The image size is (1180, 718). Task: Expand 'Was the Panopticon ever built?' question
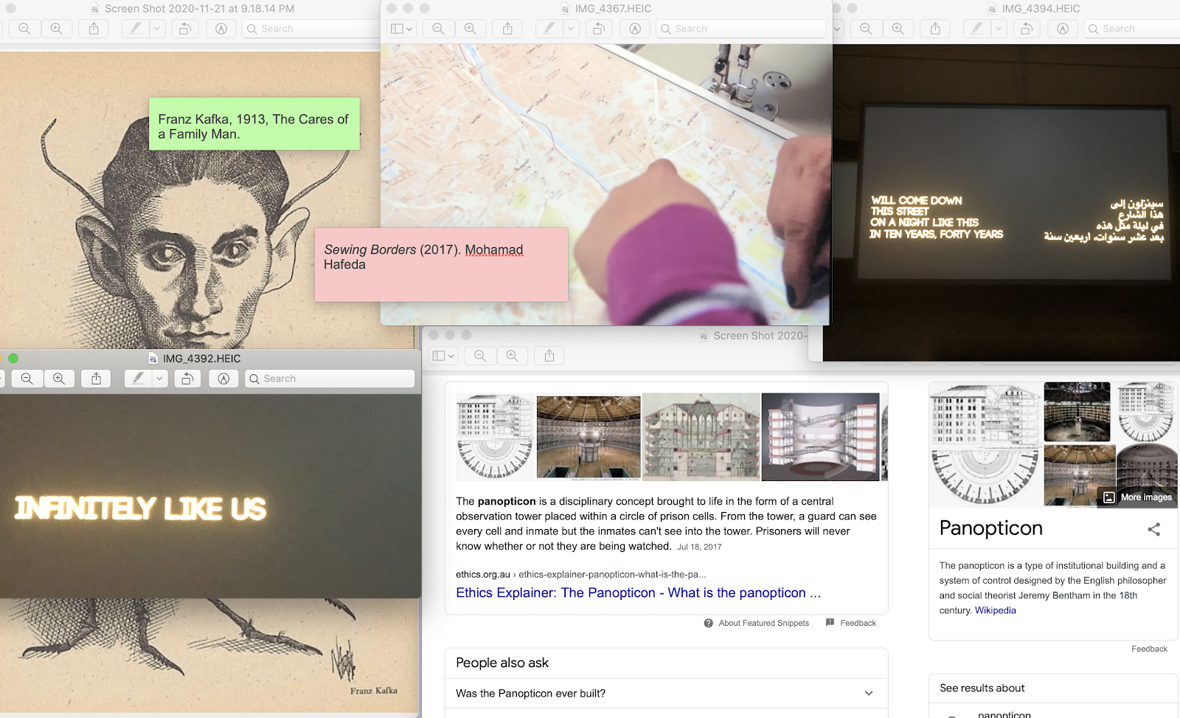(x=666, y=694)
